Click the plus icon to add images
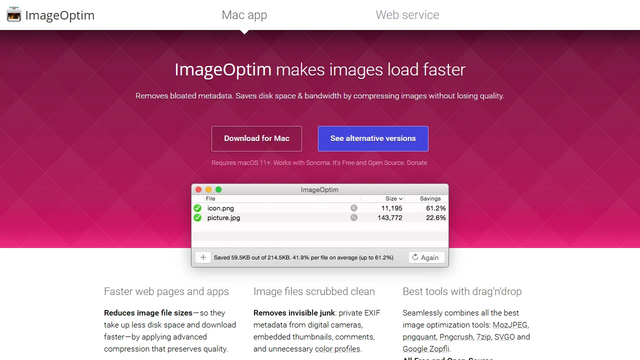Image resolution: width=640 pixels, height=360 pixels. pos(203,257)
